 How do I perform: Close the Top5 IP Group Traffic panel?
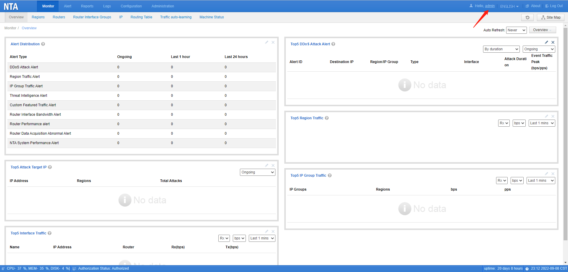553,174
